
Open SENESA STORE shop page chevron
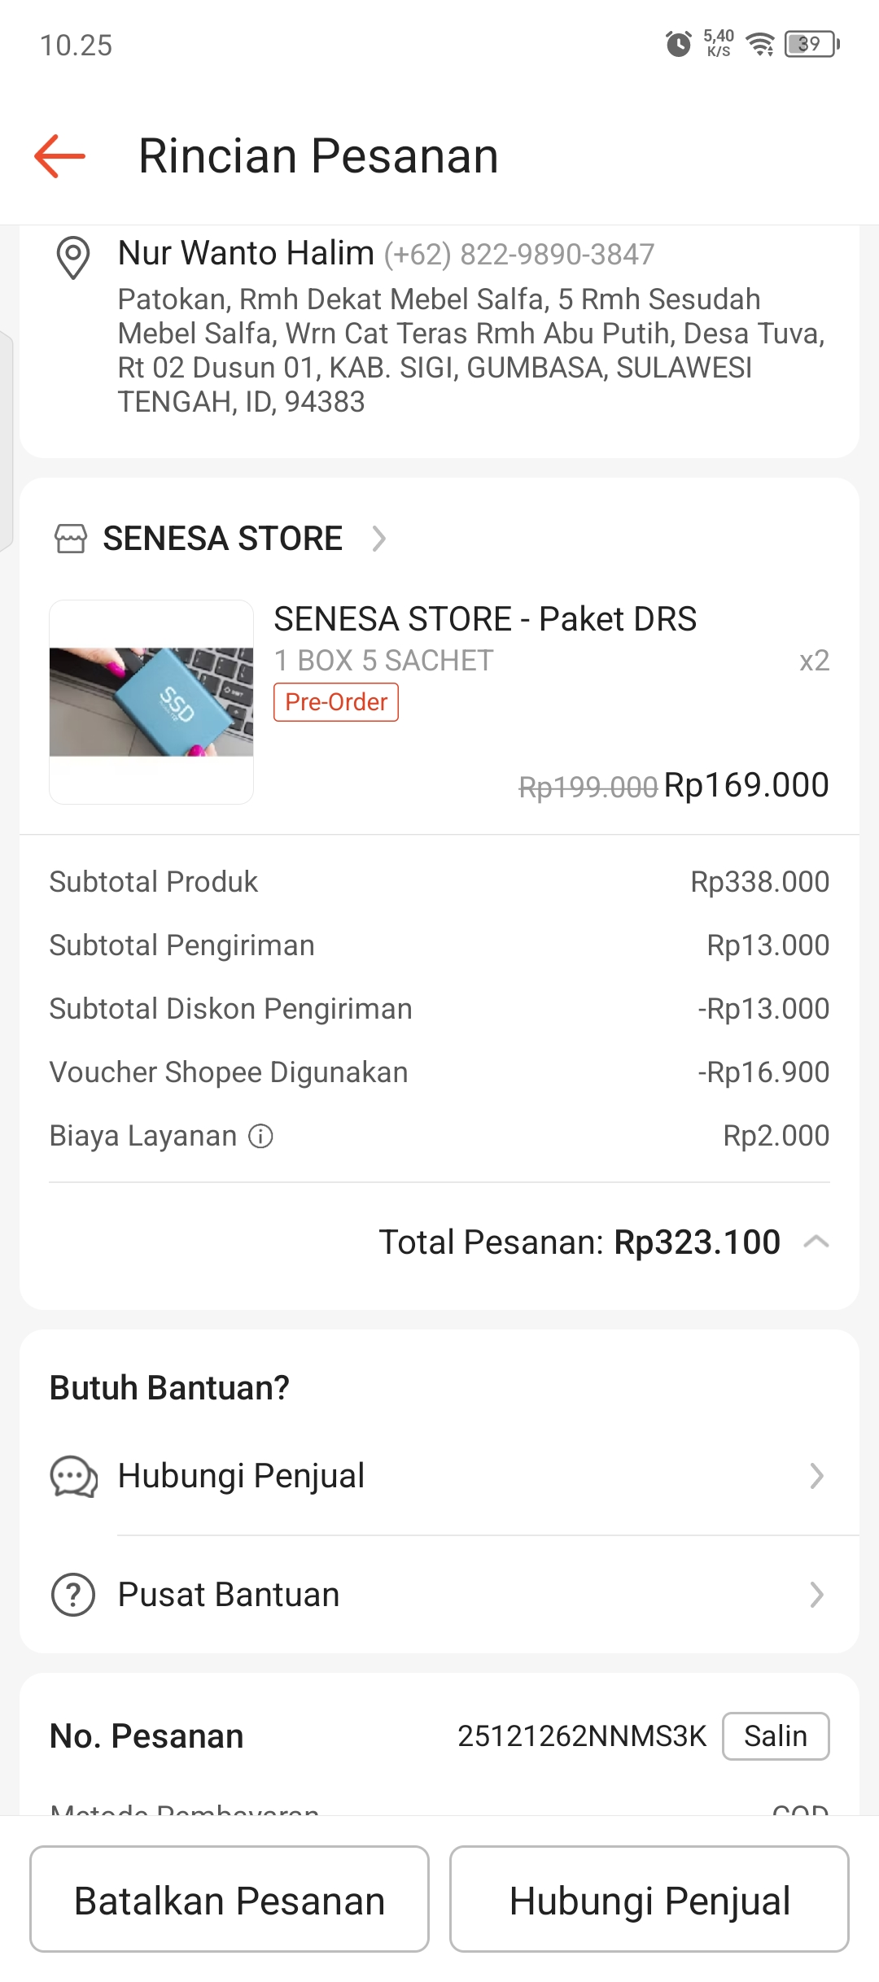click(378, 539)
